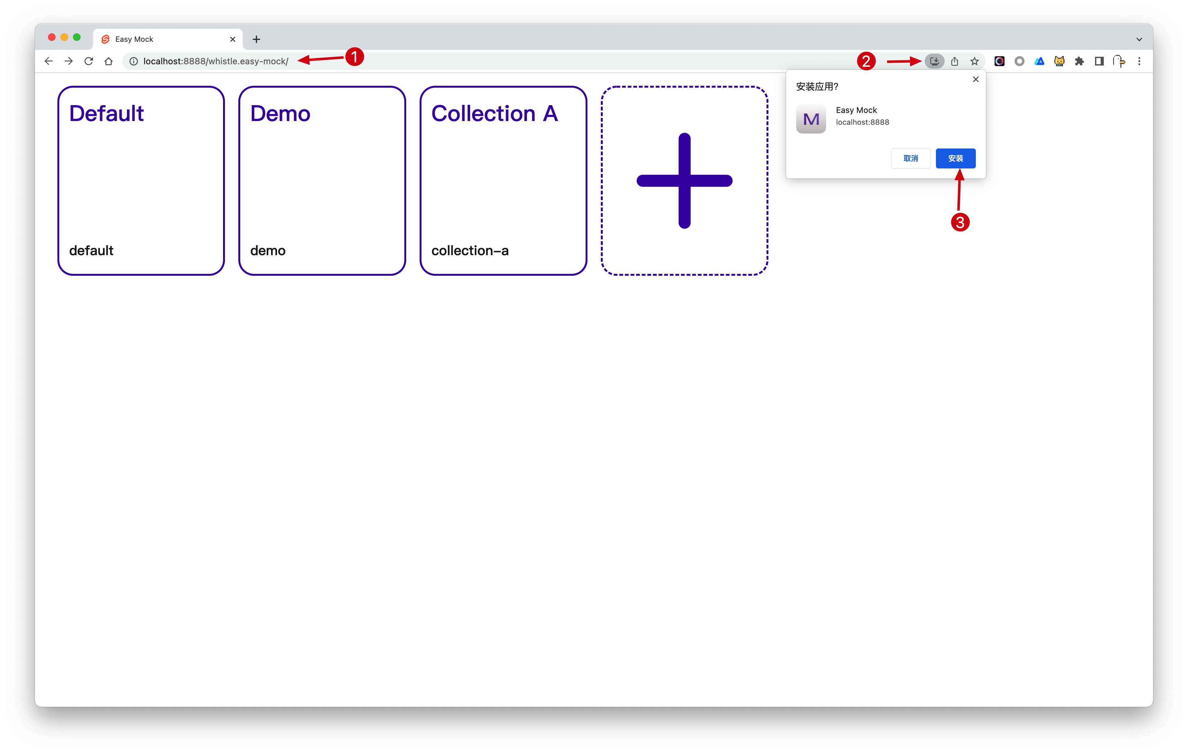Toggle the browser side panel icon

[1099, 61]
